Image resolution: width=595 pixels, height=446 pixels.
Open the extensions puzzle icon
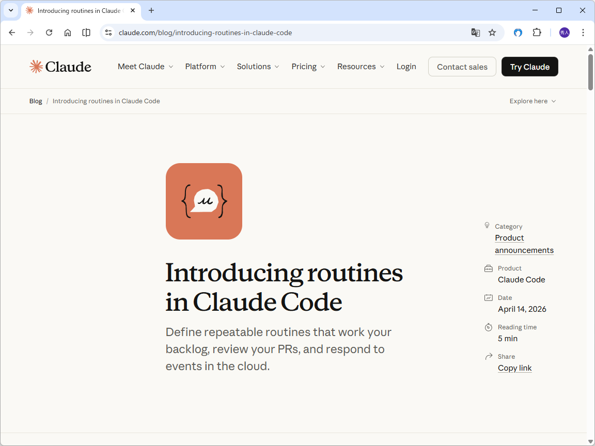coord(537,33)
